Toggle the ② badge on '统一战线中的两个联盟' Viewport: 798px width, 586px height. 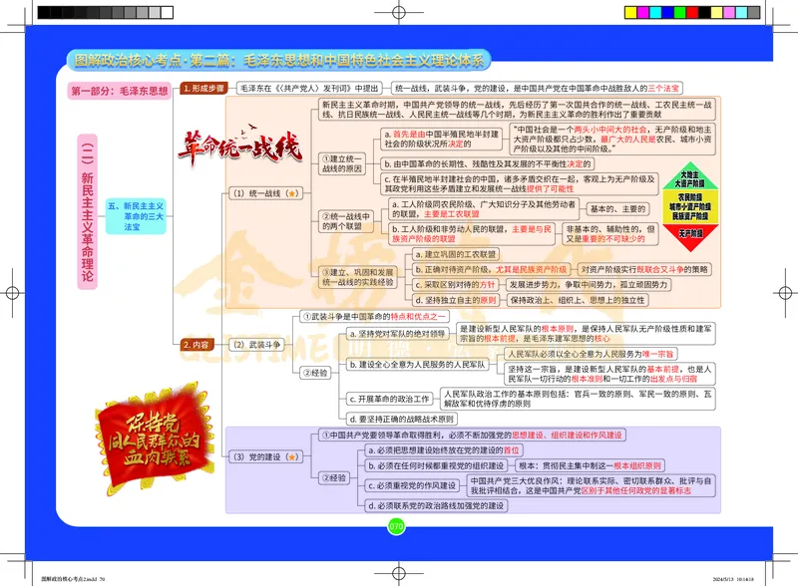(324, 215)
